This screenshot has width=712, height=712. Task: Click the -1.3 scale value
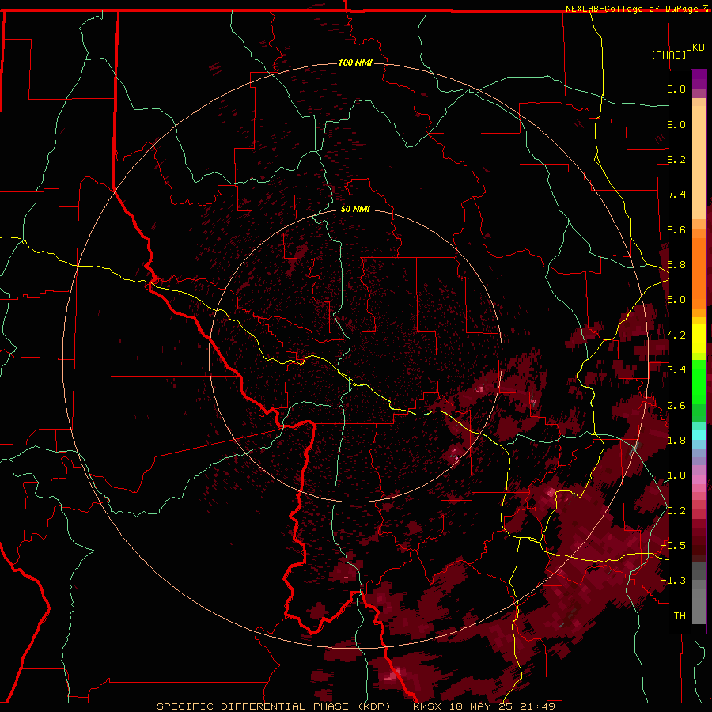(673, 581)
